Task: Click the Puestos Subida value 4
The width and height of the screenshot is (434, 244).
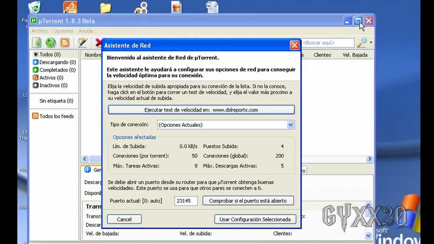Action: point(282,146)
